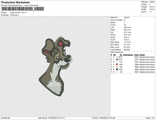Screen dimensions: 156x120
Task: Click the Width value 2.35 in
Action: coord(152,9)
